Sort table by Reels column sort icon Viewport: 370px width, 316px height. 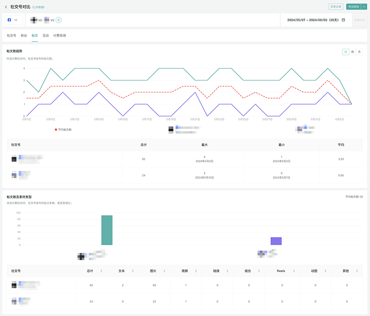293,271
